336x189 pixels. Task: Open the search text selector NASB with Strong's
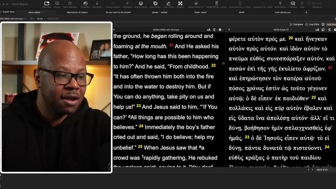coord(13,19)
